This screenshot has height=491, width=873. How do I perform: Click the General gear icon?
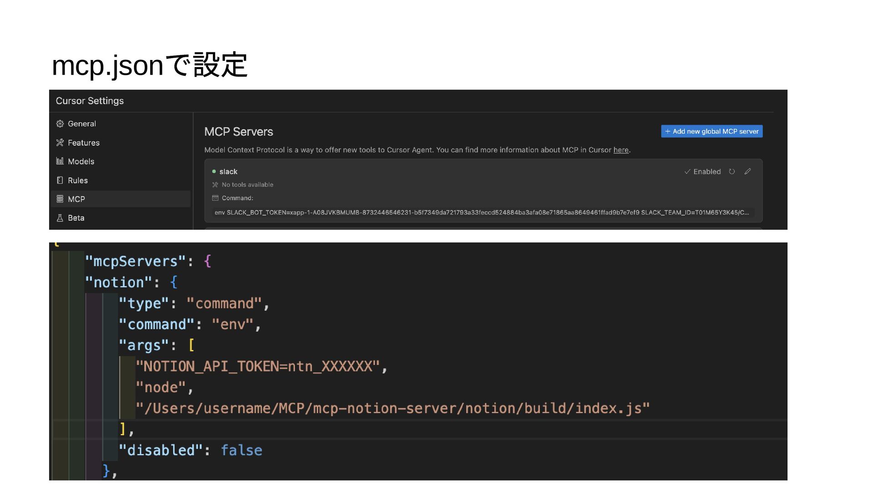[x=60, y=124]
